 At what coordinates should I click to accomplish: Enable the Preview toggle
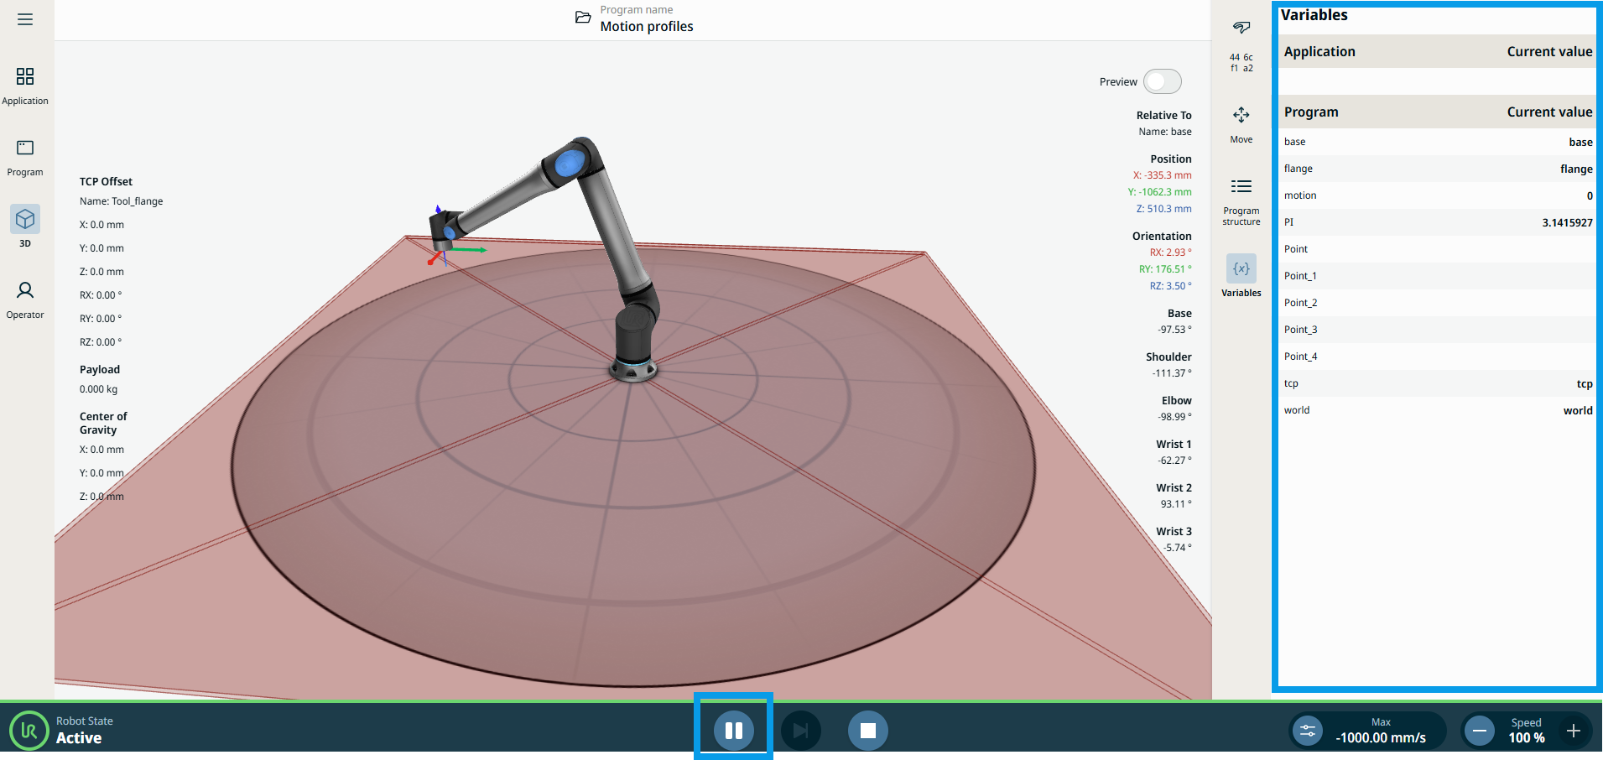[1162, 81]
